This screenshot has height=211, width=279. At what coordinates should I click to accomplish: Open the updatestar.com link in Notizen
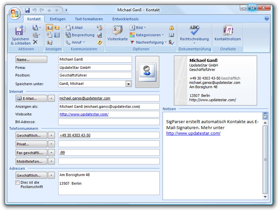pos(193,133)
